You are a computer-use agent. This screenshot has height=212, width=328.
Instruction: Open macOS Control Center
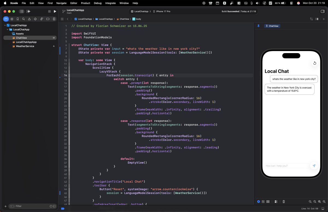291,3
